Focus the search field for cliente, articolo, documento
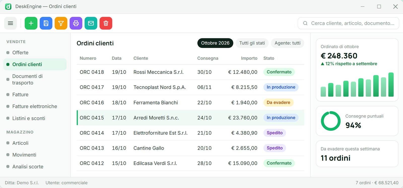 tap(348, 23)
